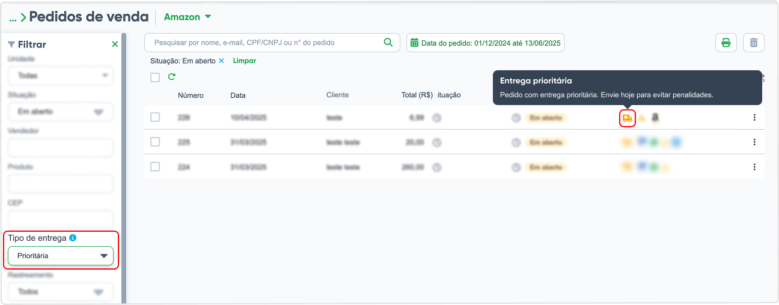Click the CEP filter input
Viewport: 779px width, 305px height.
(60, 219)
